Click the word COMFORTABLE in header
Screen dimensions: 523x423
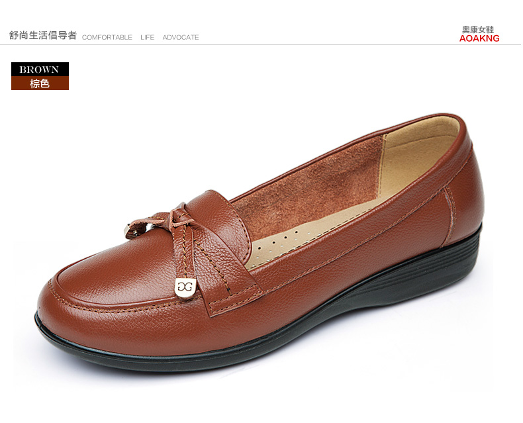pyautogui.click(x=107, y=37)
